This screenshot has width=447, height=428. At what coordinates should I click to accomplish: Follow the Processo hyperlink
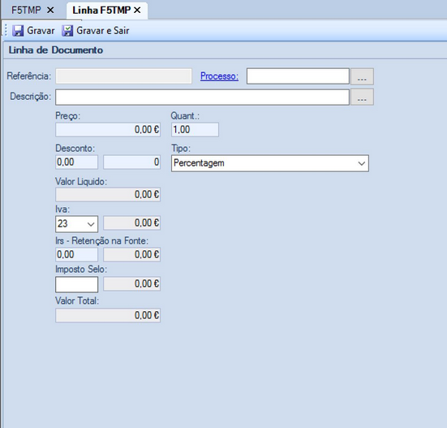pyautogui.click(x=219, y=76)
